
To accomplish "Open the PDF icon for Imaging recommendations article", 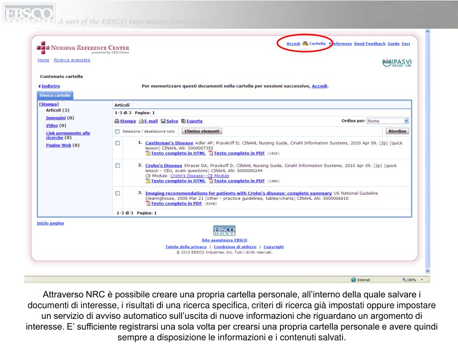I will [148, 204].
